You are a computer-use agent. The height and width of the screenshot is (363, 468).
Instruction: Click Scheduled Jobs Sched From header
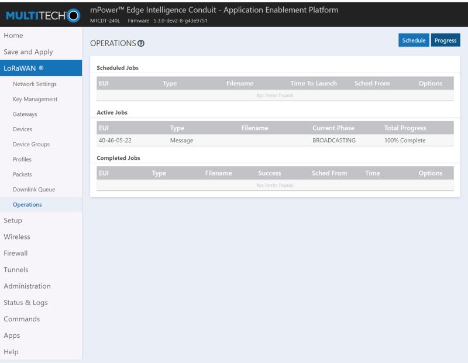(372, 83)
